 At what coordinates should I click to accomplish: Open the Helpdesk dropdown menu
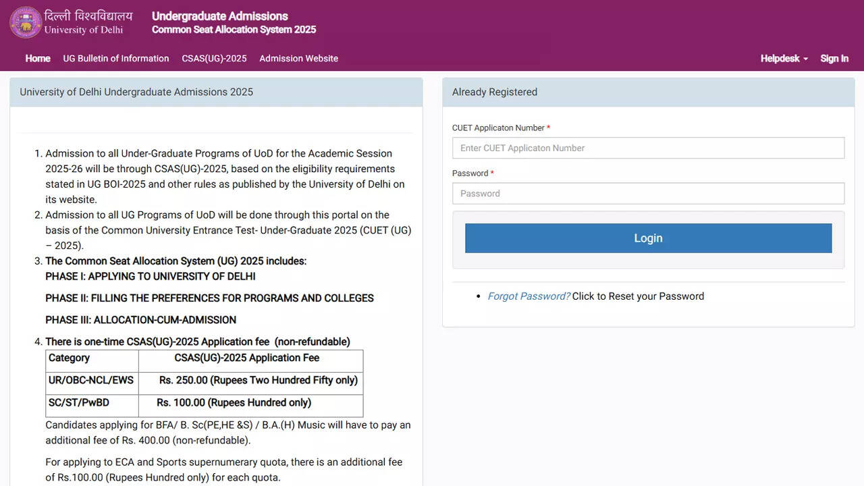pos(780,59)
